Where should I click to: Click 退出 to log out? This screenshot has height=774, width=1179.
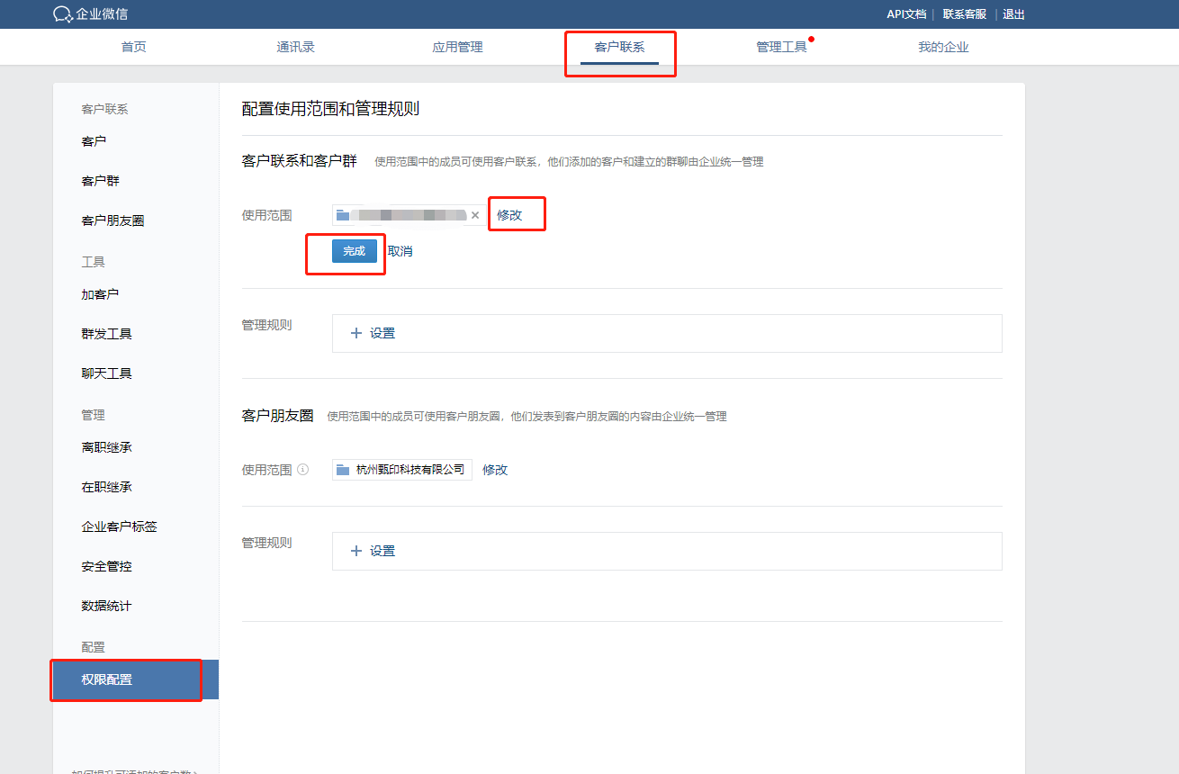[x=1014, y=14]
